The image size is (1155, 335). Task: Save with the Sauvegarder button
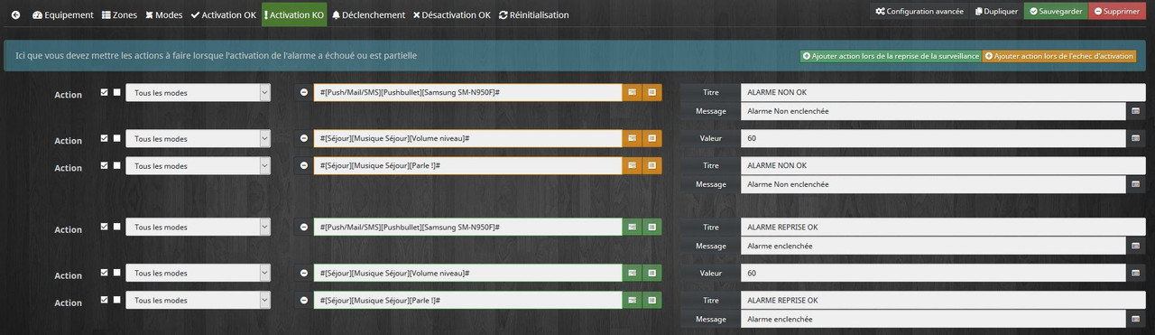click(1056, 11)
